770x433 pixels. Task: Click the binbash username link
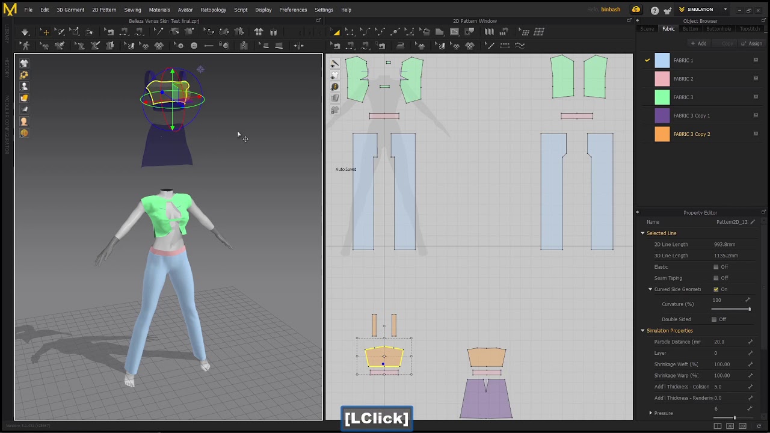[x=611, y=10]
